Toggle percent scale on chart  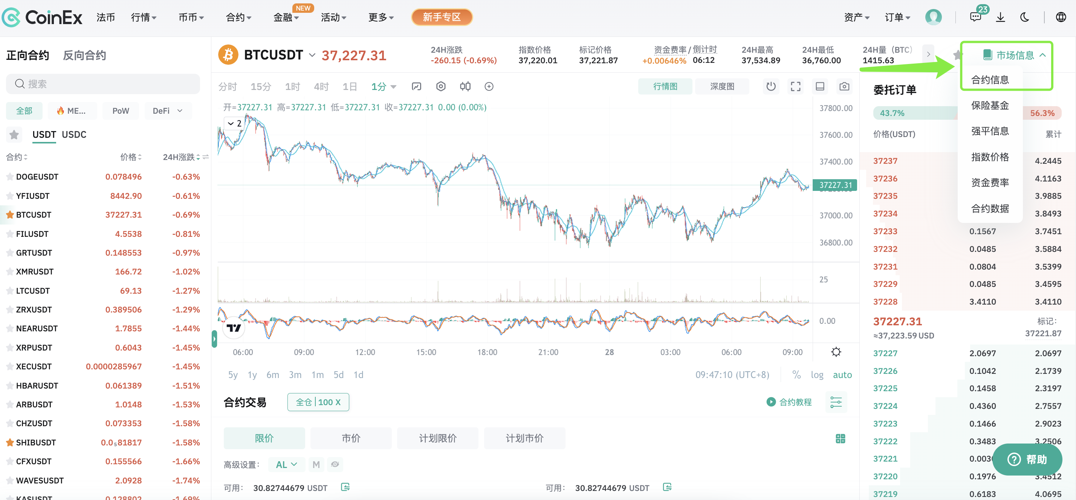(x=796, y=374)
